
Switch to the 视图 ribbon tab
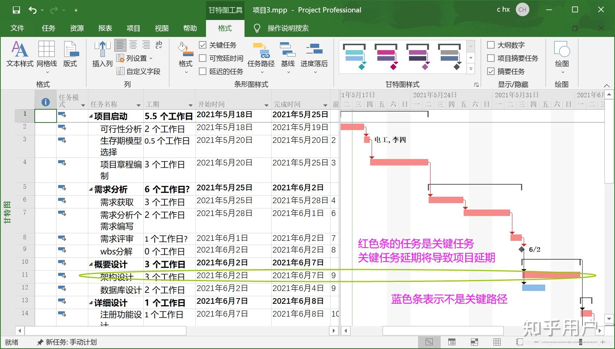tap(161, 28)
